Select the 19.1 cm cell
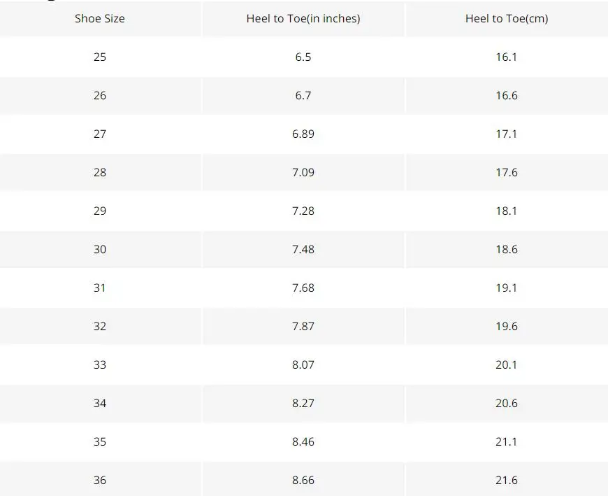The height and width of the screenshot is (496, 608). pos(507,288)
